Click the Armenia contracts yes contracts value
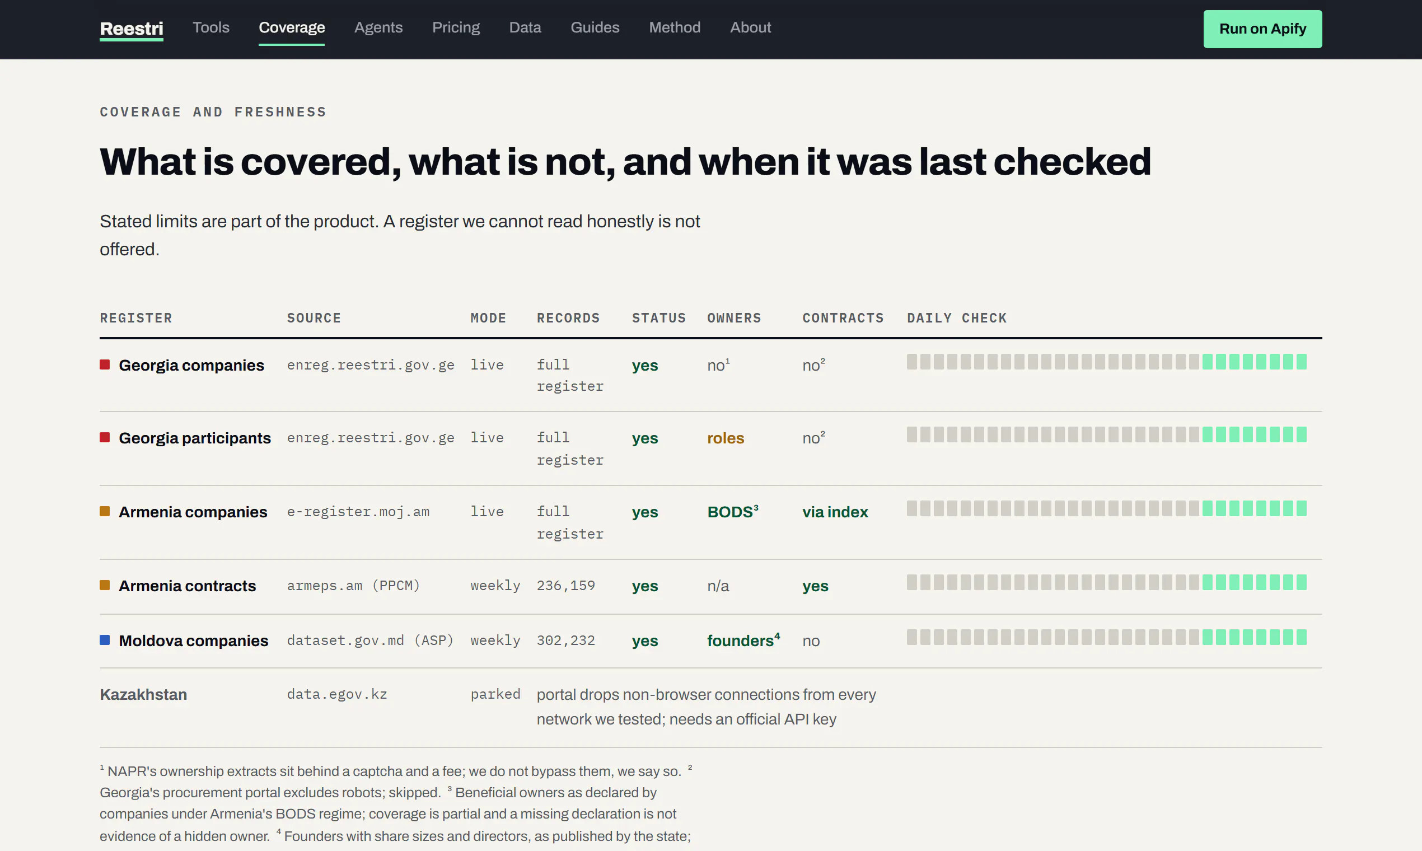This screenshot has height=851, width=1422. coord(815,586)
